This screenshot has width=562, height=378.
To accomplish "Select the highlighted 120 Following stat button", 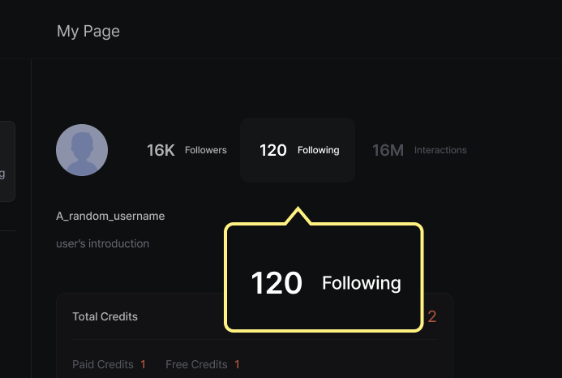I will (298, 150).
